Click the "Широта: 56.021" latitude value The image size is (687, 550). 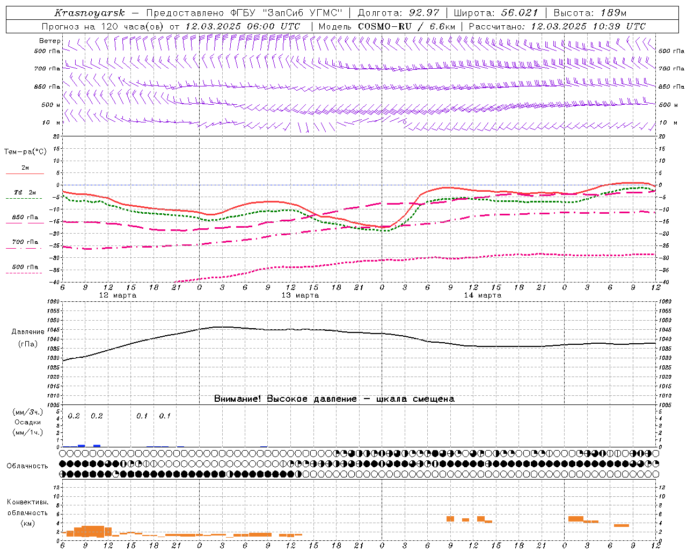click(x=496, y=13)
